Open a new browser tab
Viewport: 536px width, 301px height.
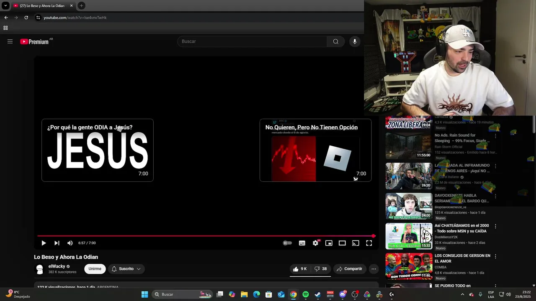coord(81,6)
